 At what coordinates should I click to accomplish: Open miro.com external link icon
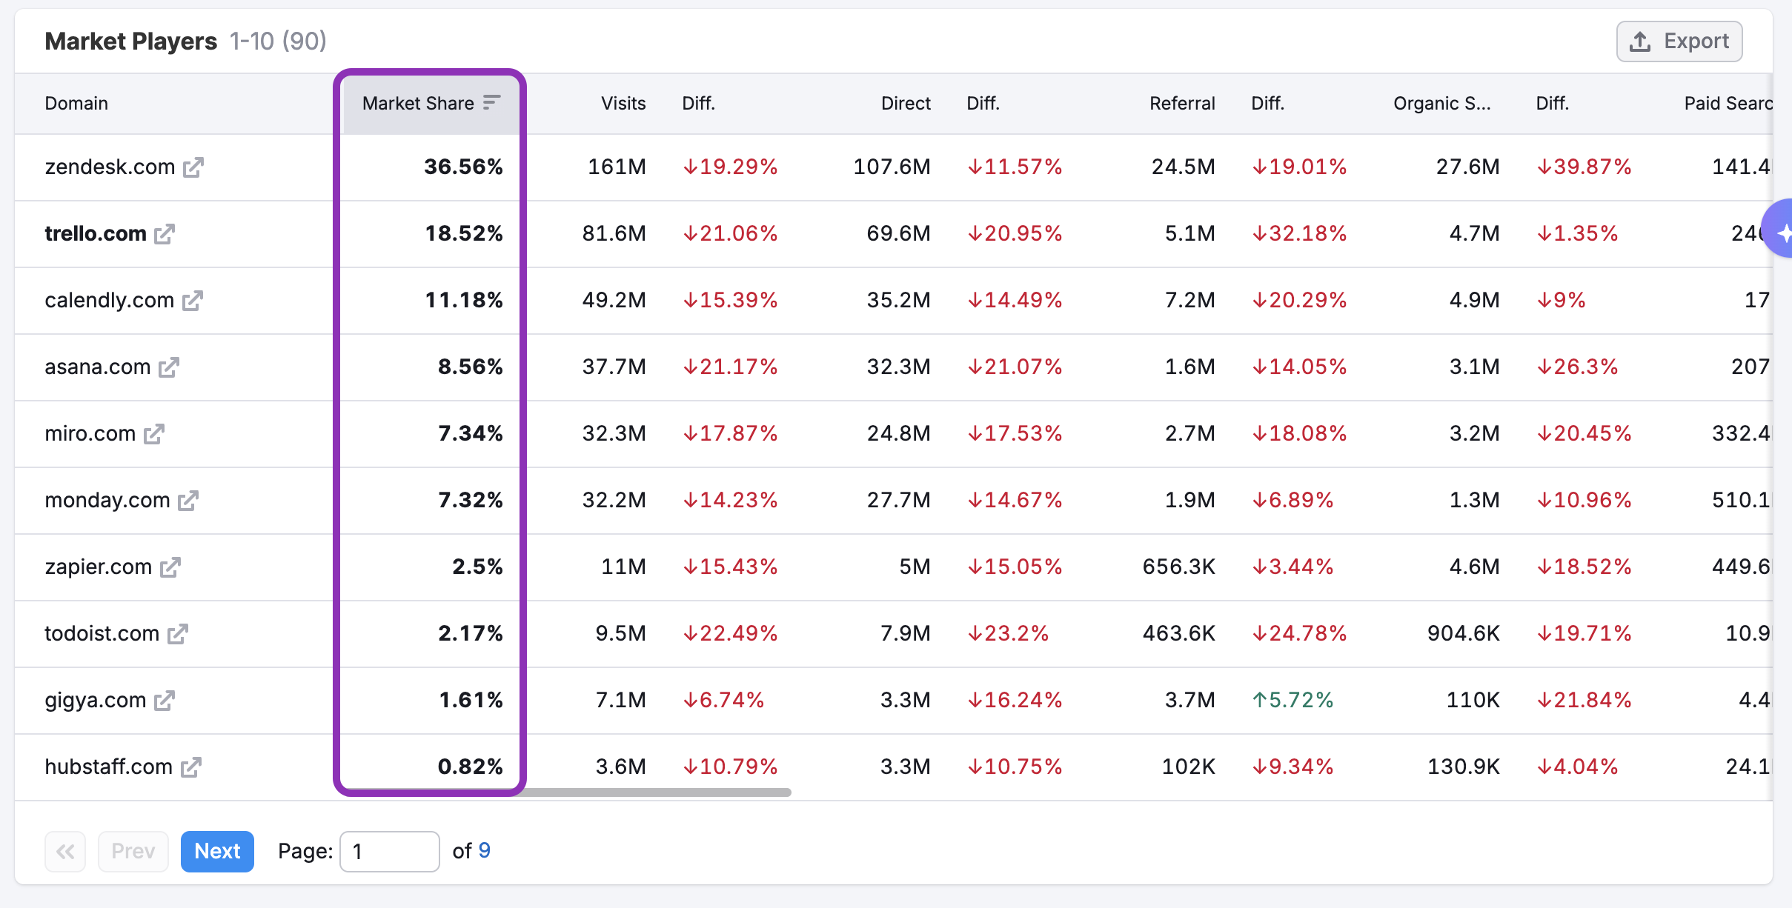click(x=154, y=434)
